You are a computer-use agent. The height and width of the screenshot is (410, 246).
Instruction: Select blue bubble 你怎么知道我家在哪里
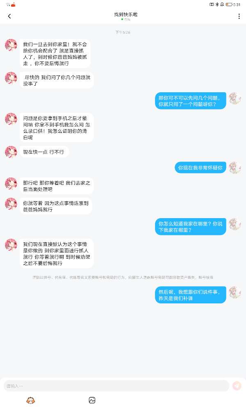point(190,227)
